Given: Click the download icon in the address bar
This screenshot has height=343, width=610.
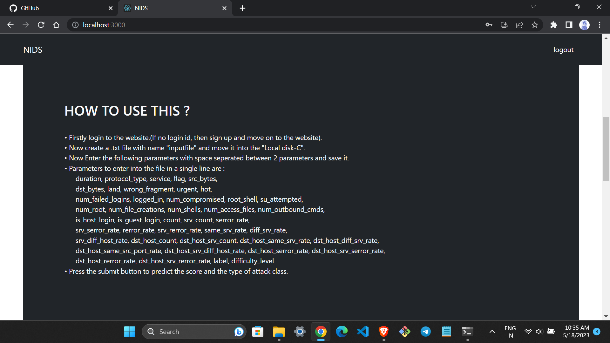Looking at the screenshot, I should 504,25.
